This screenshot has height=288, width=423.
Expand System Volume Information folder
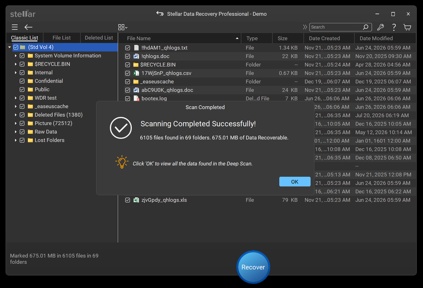(x=16, y=56)
